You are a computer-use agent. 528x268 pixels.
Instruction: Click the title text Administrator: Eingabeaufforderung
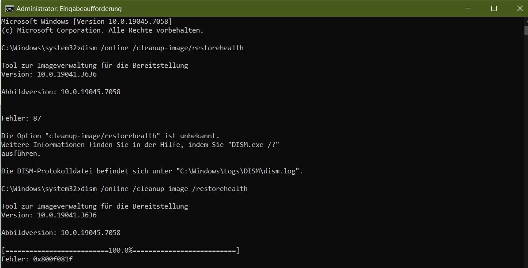[x=69, y=9]
